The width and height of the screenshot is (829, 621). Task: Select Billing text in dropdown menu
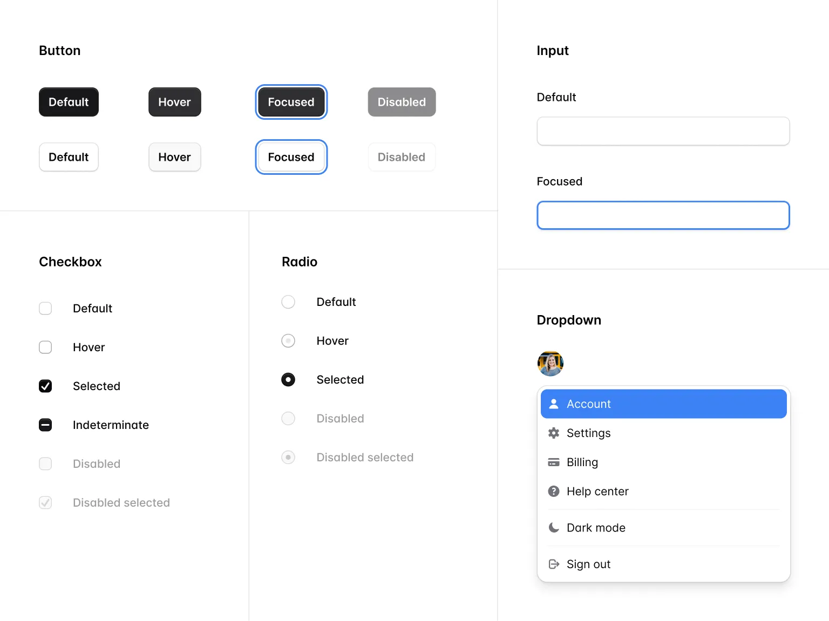click(x=582, y=462)
